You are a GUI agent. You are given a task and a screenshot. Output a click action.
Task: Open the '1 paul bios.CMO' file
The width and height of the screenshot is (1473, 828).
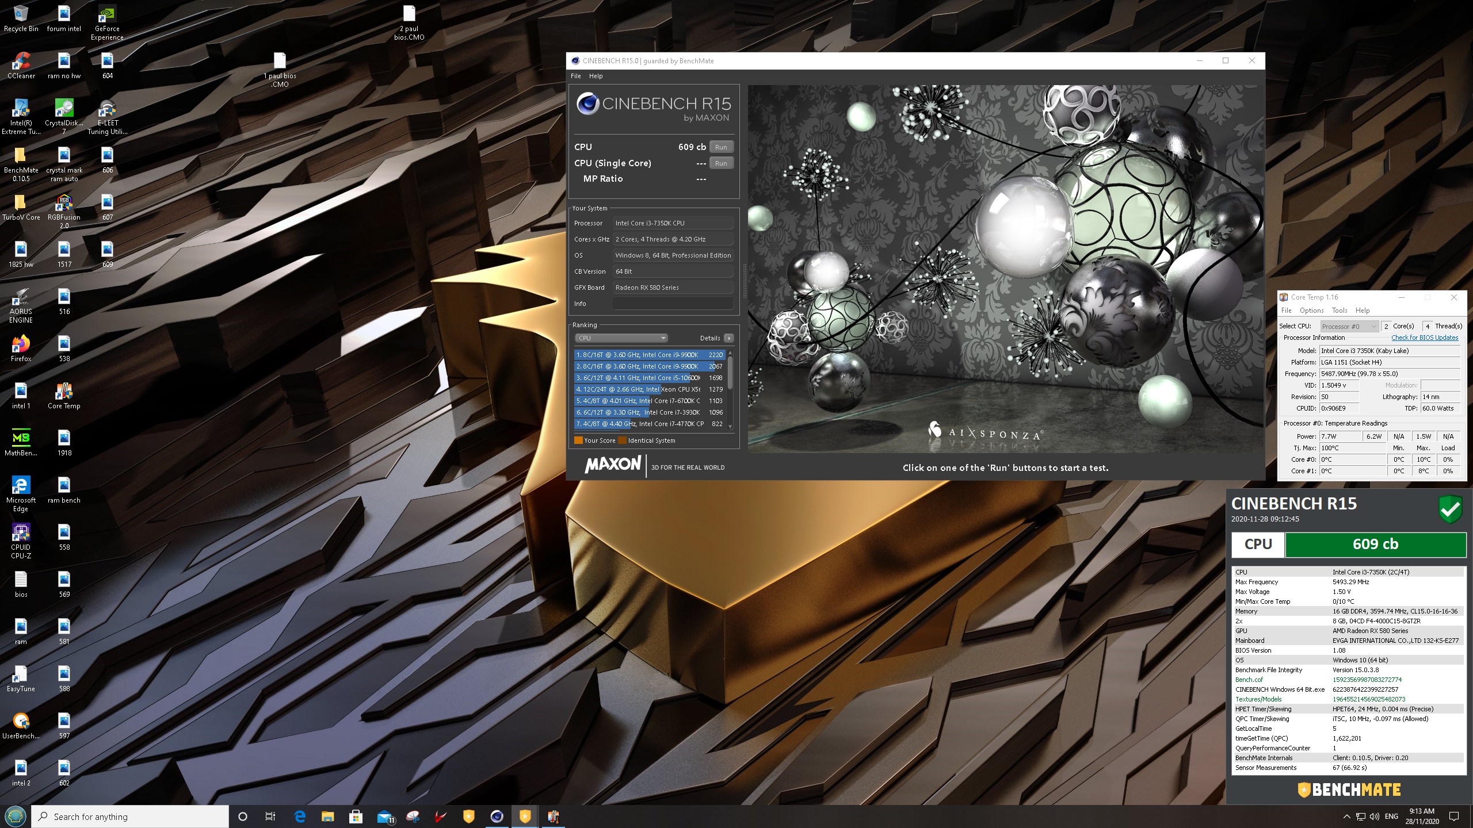point(280,70)
